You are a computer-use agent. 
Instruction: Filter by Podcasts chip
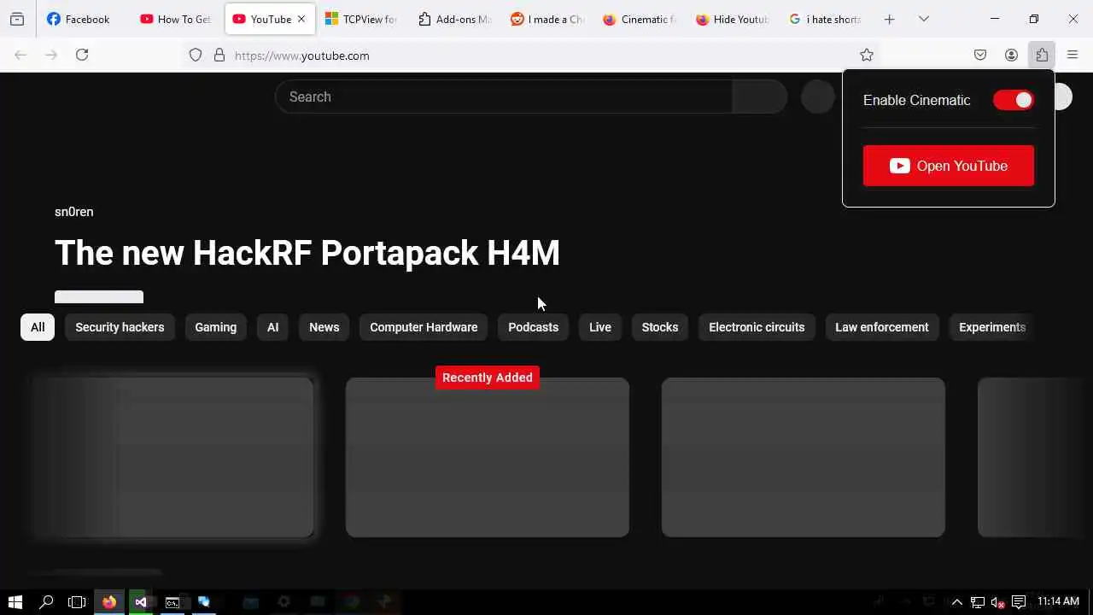click(x=533, y=327)
